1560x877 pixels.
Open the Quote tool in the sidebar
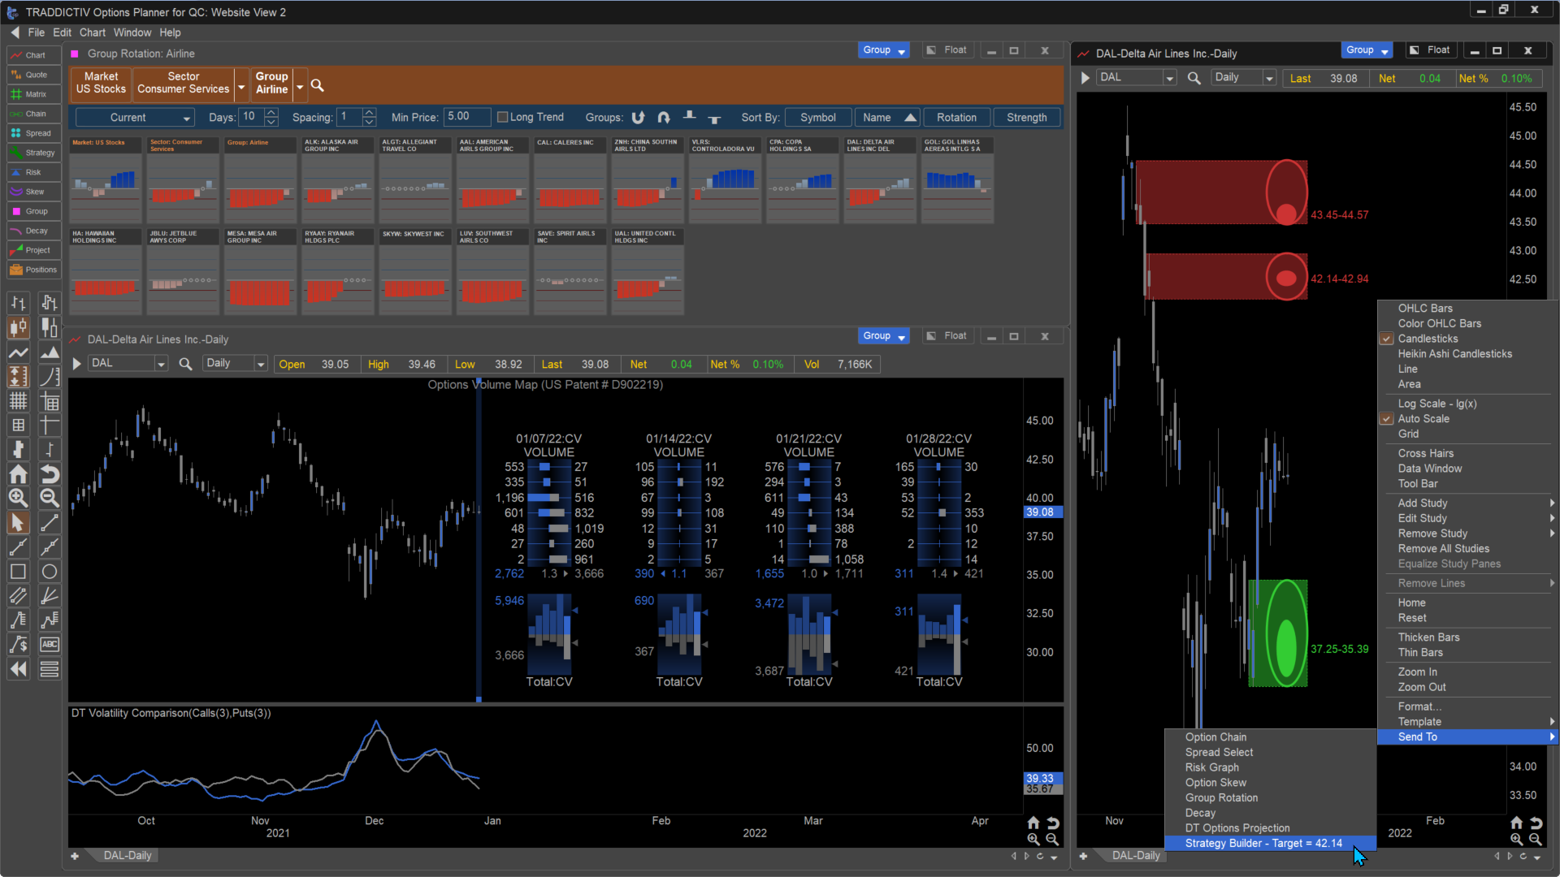point(34,75)
